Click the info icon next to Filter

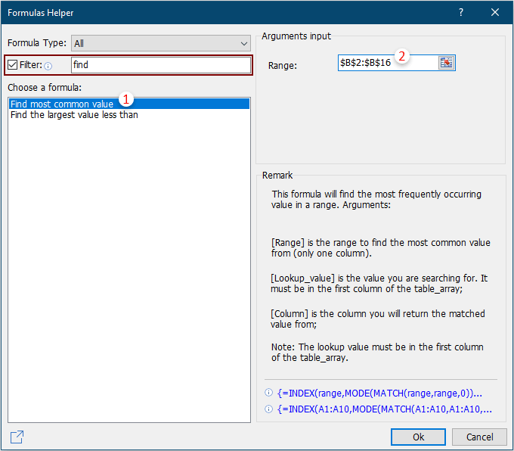[48, 66]
